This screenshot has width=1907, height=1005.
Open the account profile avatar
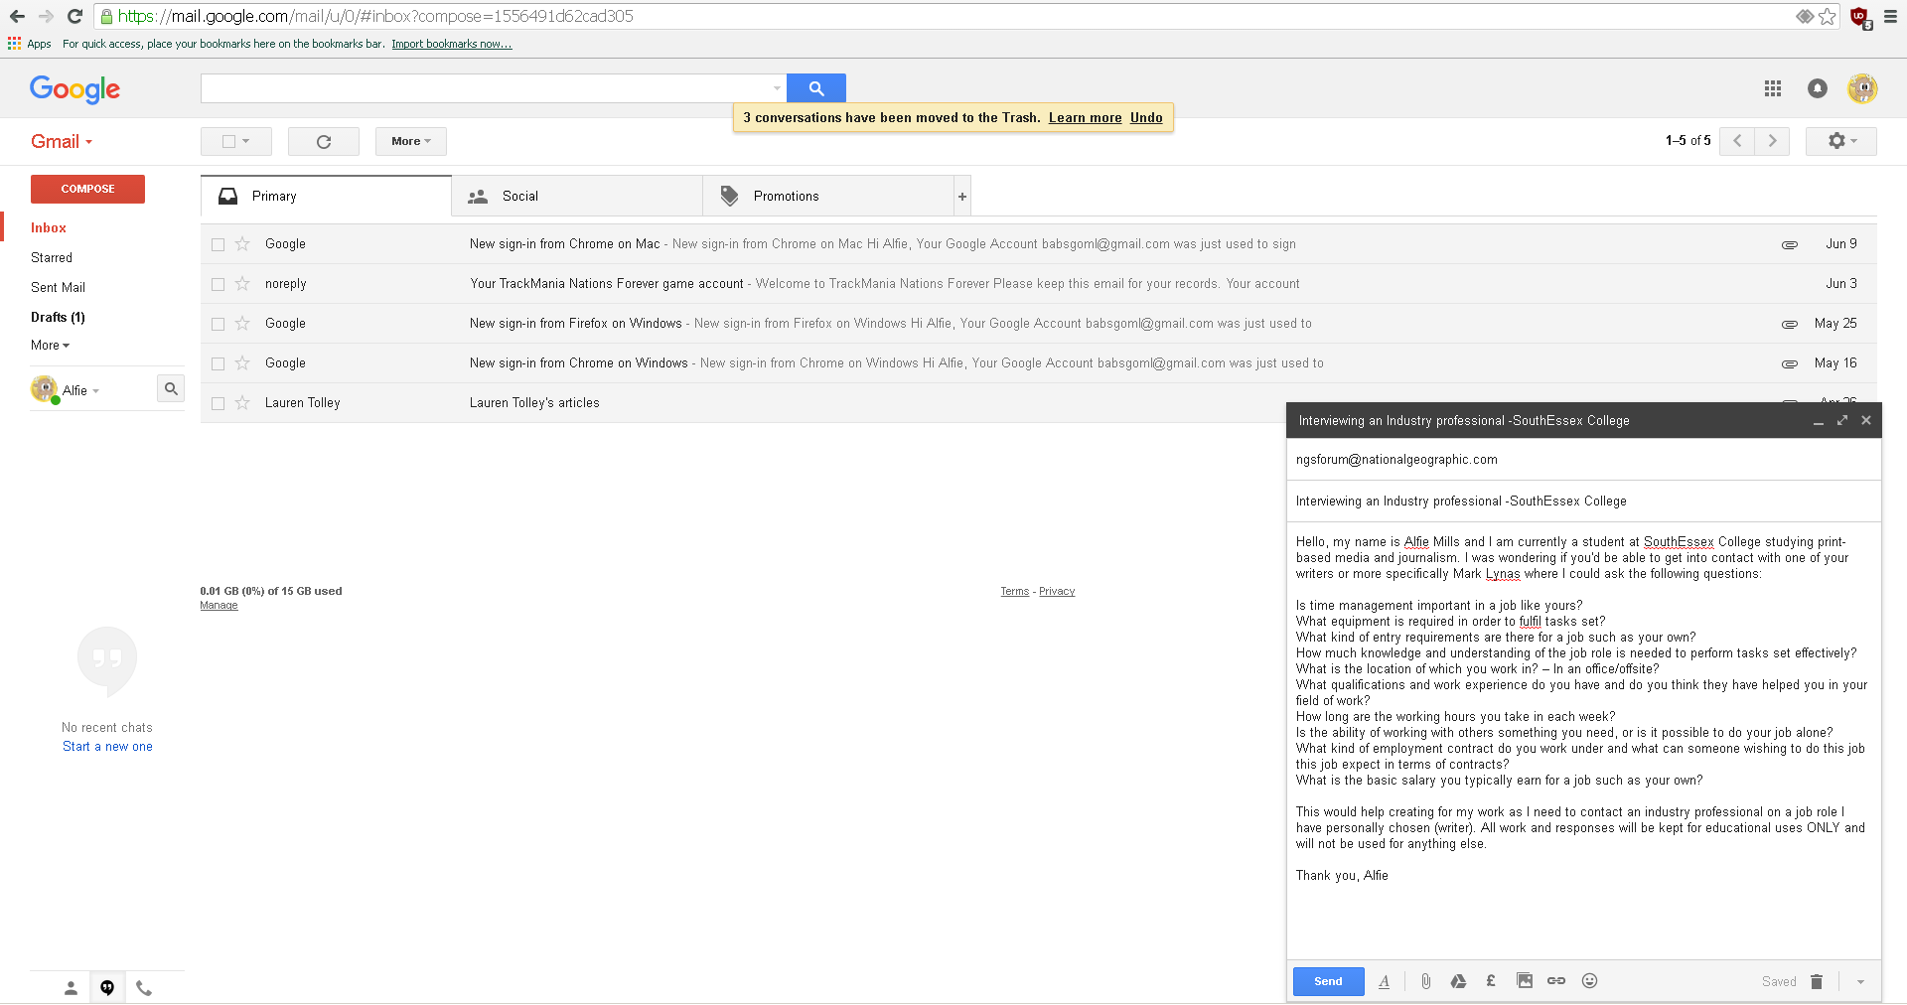pyautogui.click(x=1862, y=88)
